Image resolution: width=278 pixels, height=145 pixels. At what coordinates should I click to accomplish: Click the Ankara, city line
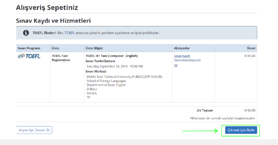point(92,93)
